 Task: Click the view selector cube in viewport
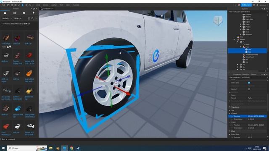pyautogui.click(x=218, y=21)
